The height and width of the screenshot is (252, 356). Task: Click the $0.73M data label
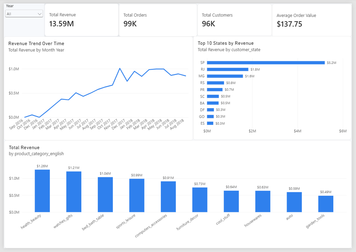200,184
